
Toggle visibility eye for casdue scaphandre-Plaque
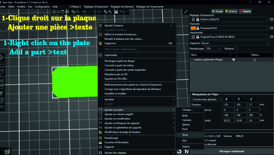233,60
